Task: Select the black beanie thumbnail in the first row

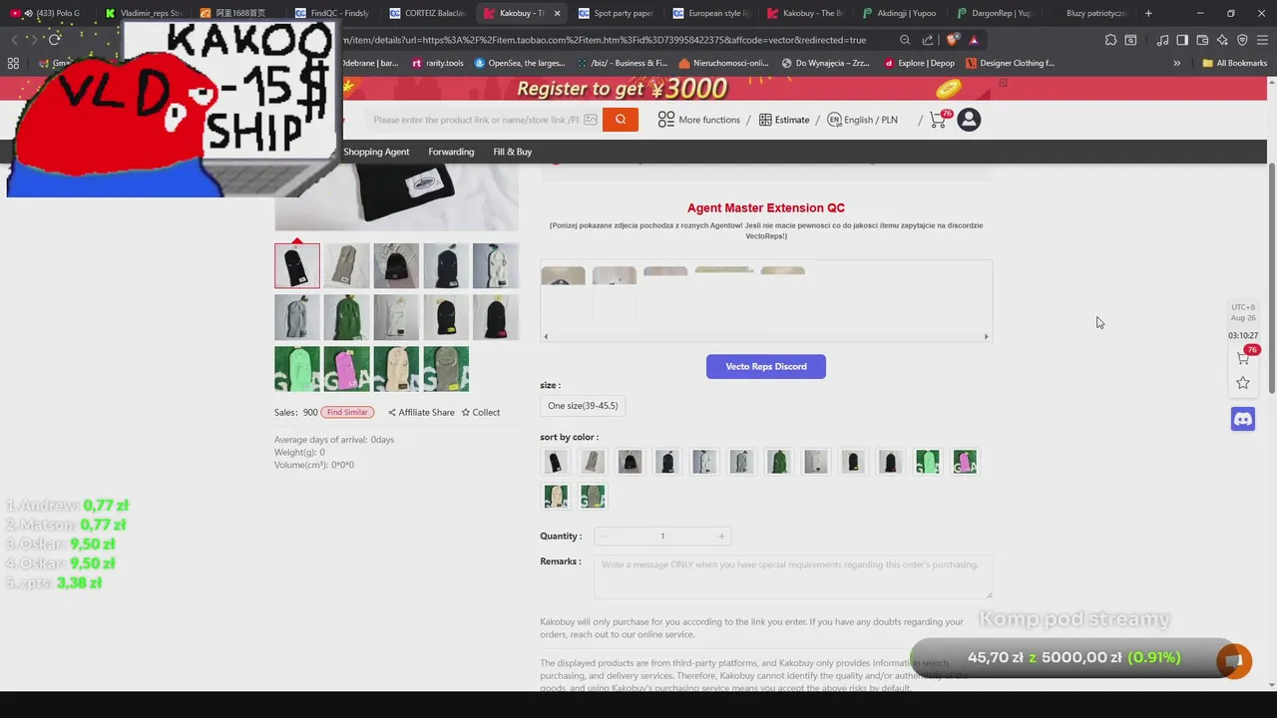Action: click(x=396, y=265)
